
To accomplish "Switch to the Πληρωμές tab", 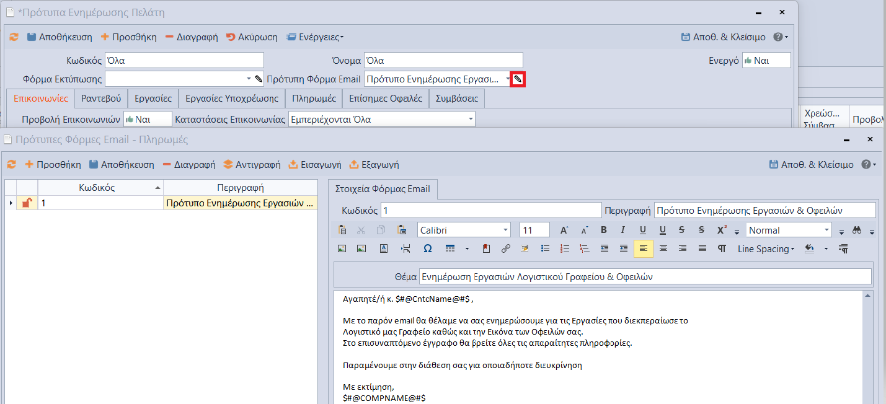I will [x=314, y=98].
